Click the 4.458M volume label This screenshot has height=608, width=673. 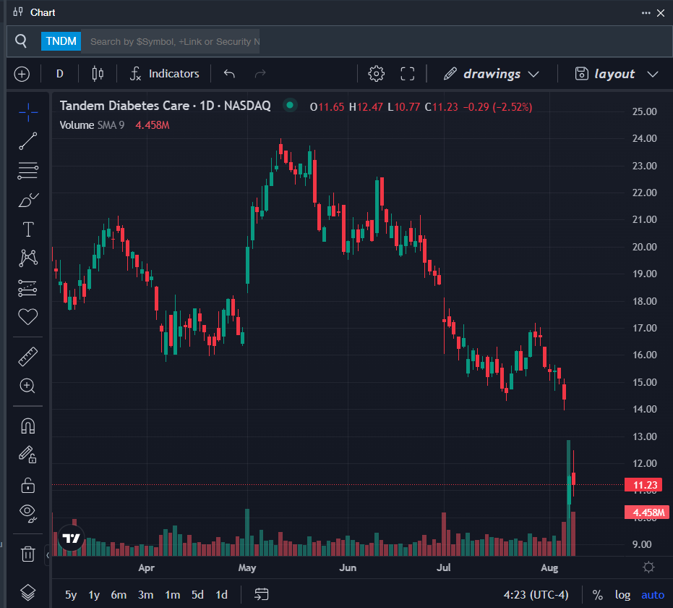click(x=647, y=512)
